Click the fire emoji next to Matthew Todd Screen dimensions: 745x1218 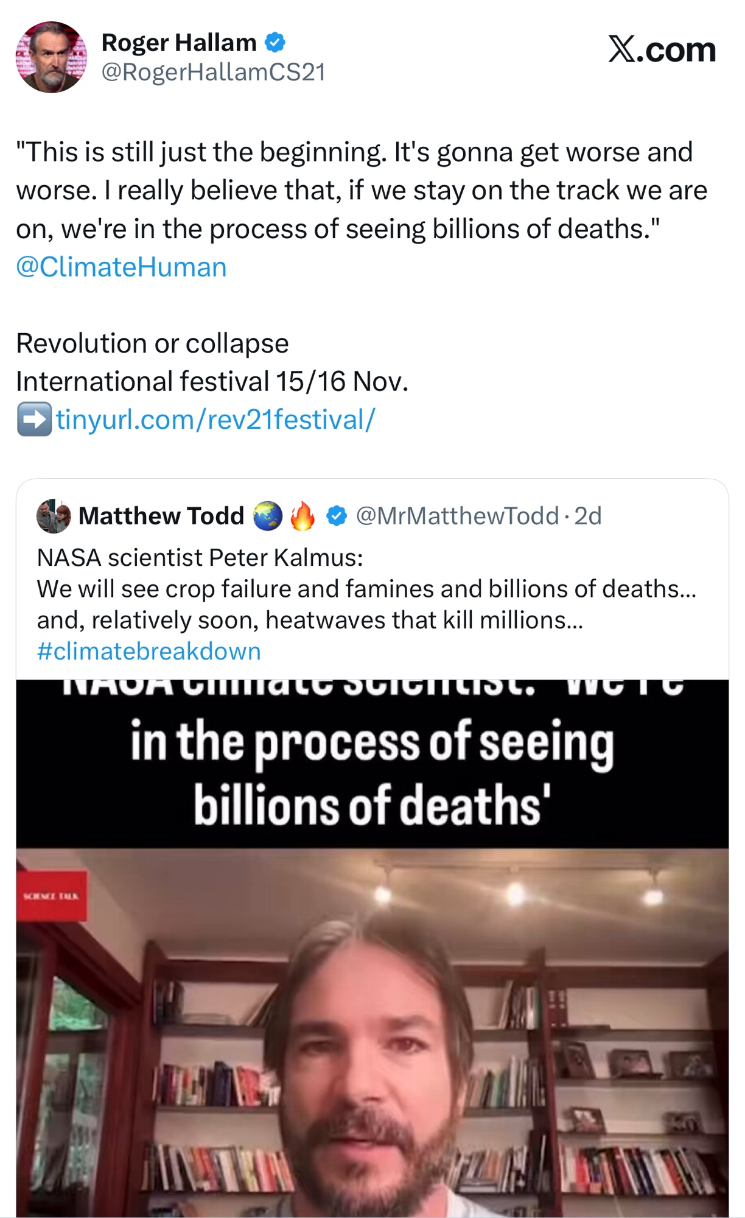pos(302,516)
